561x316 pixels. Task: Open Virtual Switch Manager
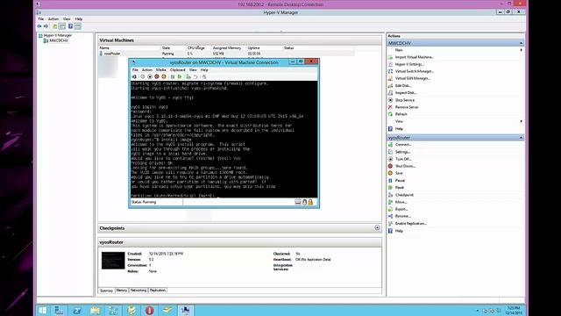(x=415, y=71)
